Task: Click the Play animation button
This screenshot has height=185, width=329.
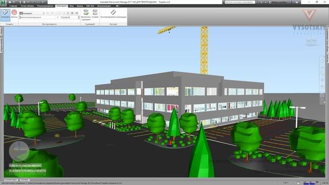Action: 68,13
